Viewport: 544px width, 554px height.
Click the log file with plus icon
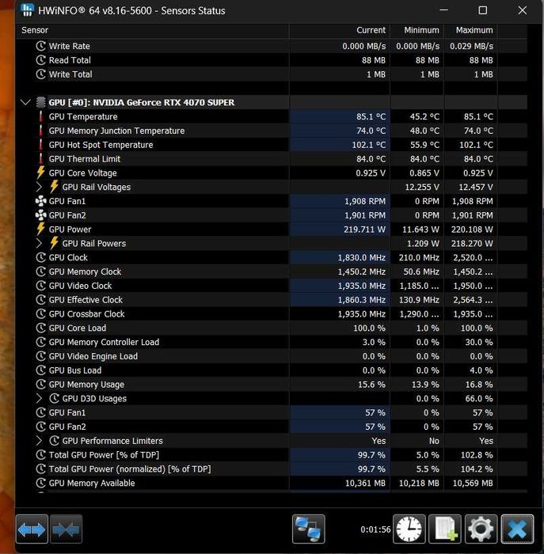coord(445,529)
